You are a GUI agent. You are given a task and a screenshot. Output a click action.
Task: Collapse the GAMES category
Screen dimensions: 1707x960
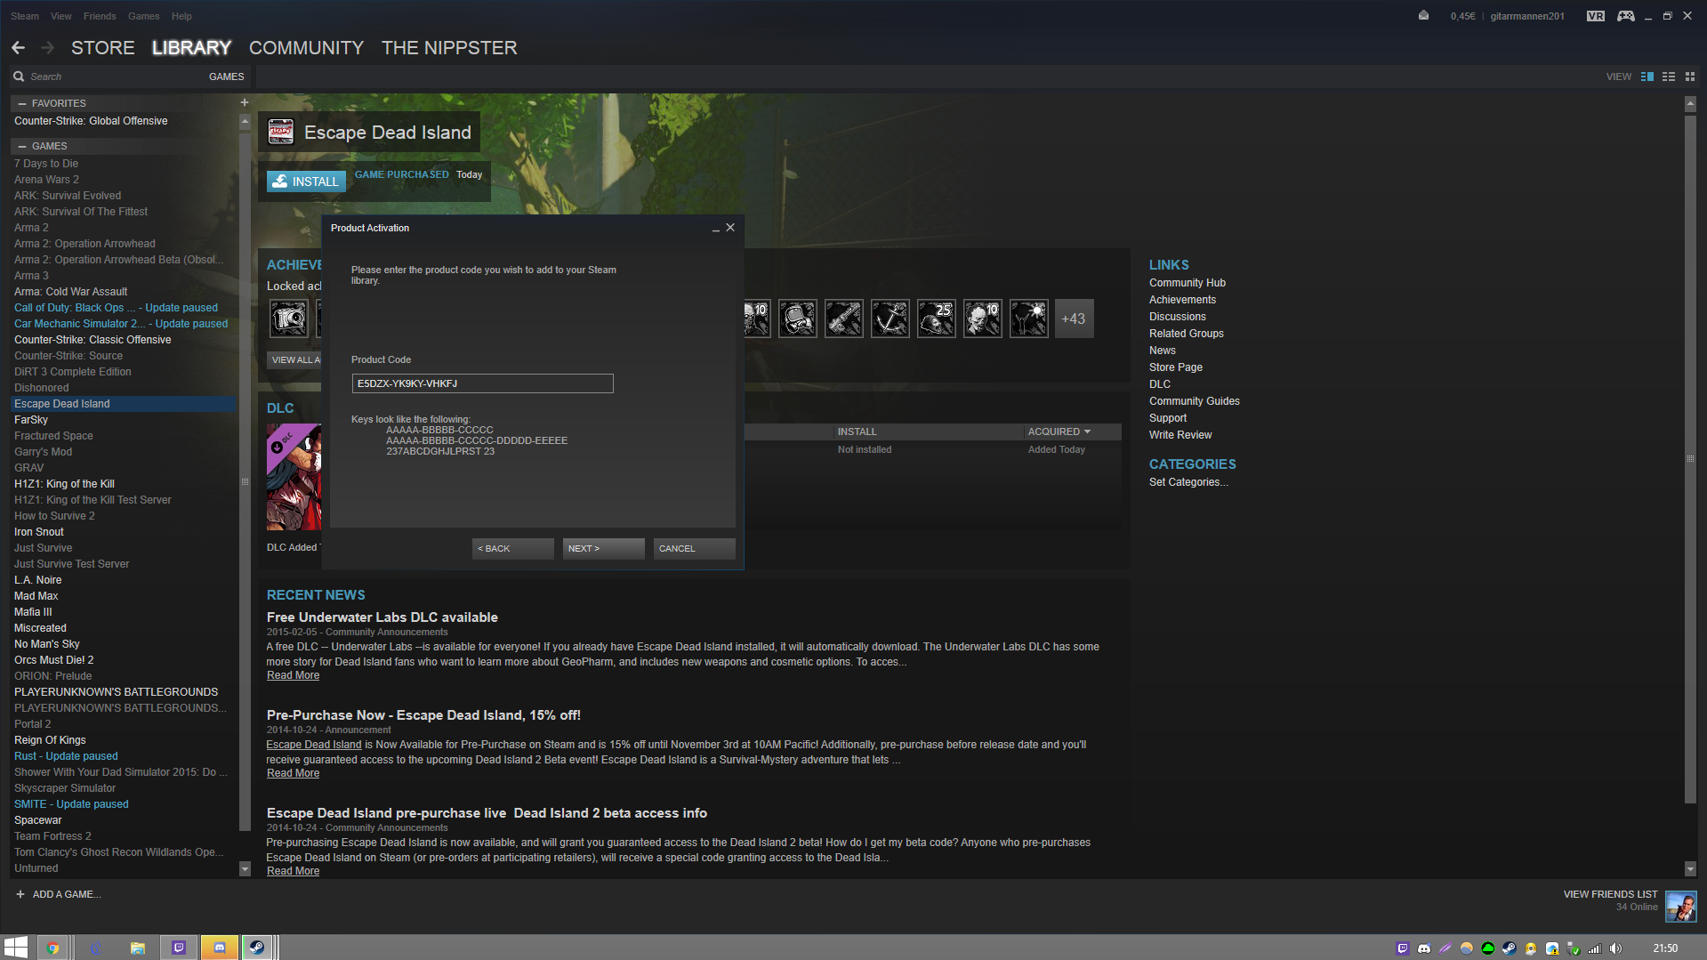click(x=22, y=146)
